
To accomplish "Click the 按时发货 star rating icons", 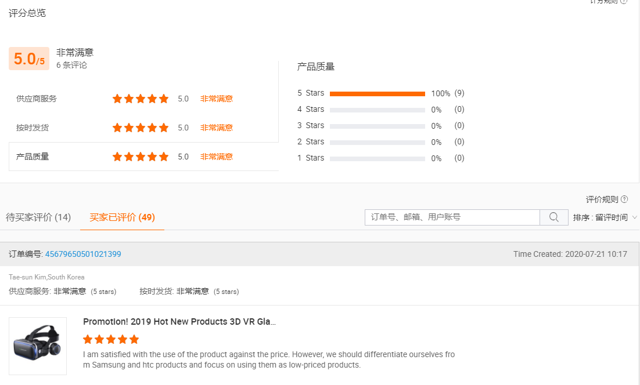I will coord(141,128).
